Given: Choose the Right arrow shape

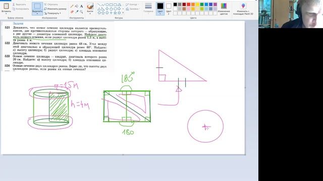Looking at the screenshot, I should click(119, 9).
